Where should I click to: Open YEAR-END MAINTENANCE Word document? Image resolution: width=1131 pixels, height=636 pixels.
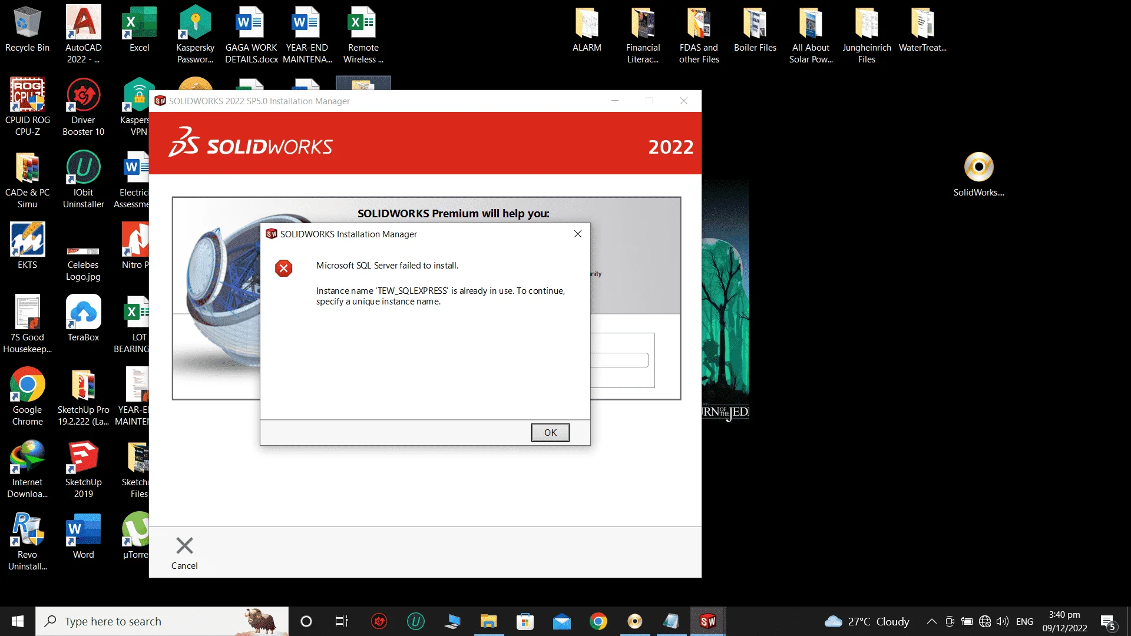(307, 35)
